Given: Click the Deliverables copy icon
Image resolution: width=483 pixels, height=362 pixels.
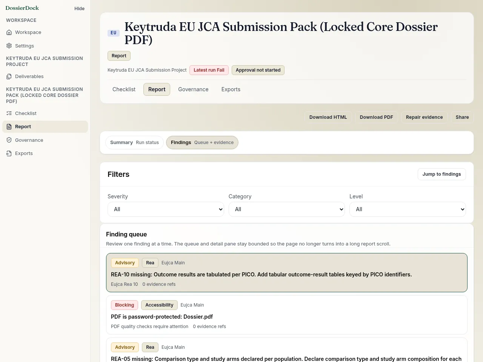Looking at the screenshot, I should tap(9, 77).
